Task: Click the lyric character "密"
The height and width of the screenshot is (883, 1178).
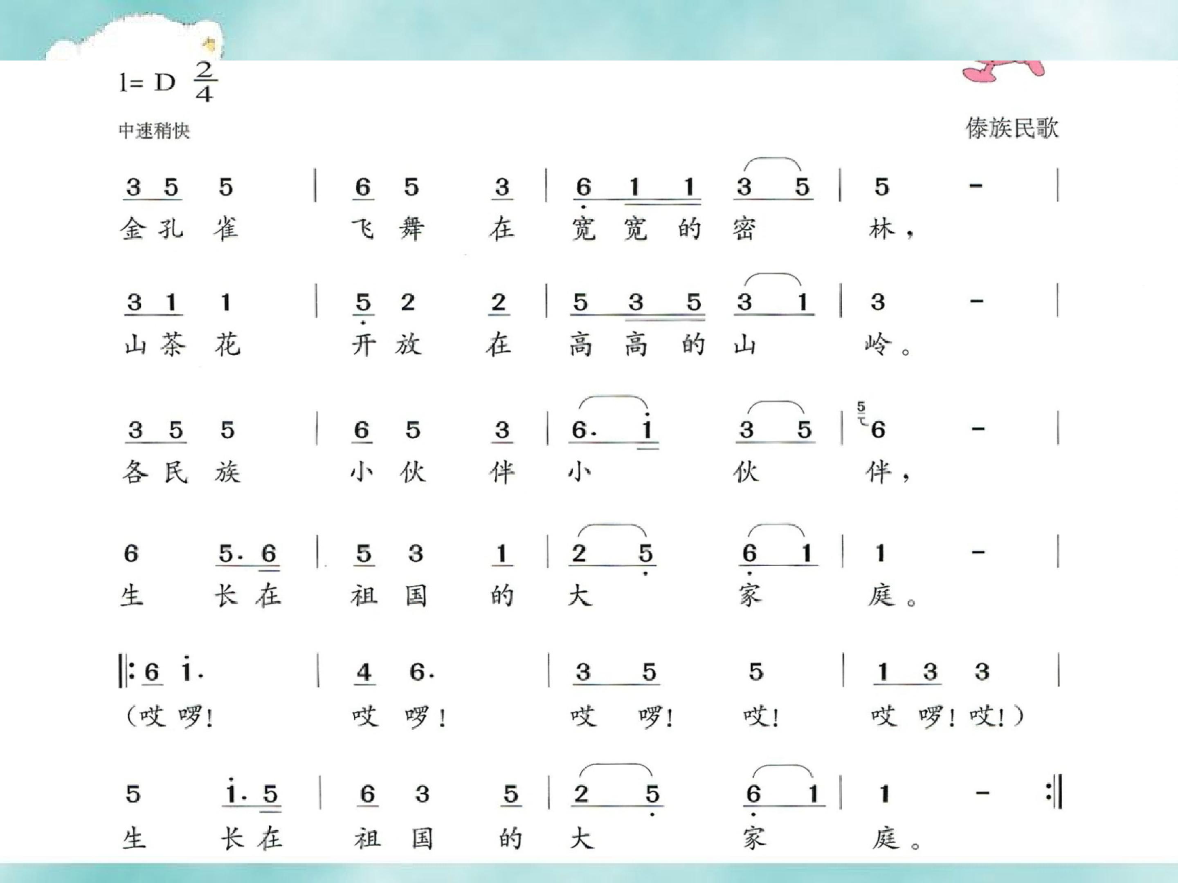Action: (744, 229)
